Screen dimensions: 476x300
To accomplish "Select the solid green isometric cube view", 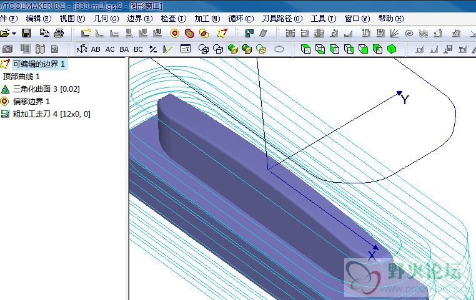I will click(392, 49).
